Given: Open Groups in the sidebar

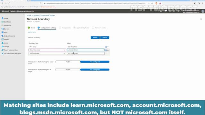Looking at the screenshot, I should [6, 47].
